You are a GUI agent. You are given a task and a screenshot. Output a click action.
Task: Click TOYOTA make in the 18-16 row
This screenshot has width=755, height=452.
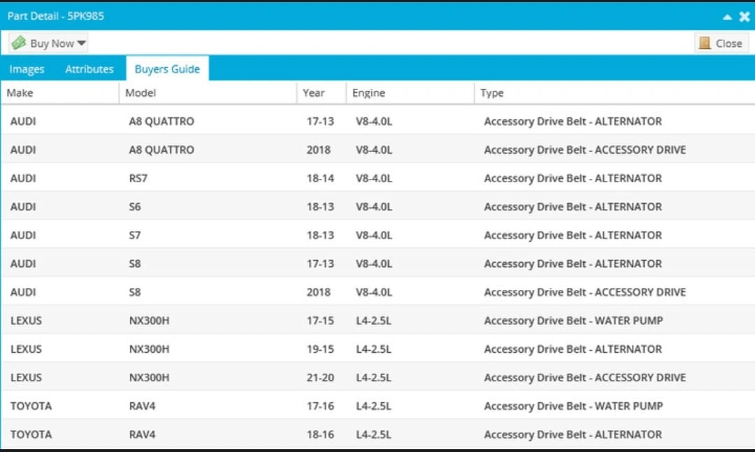[x=31, y=435]
